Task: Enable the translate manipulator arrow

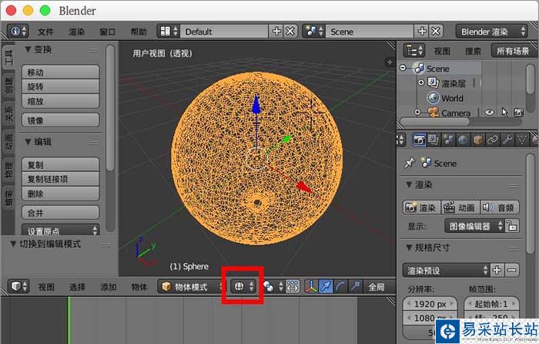Action: (x=326, y=286)
